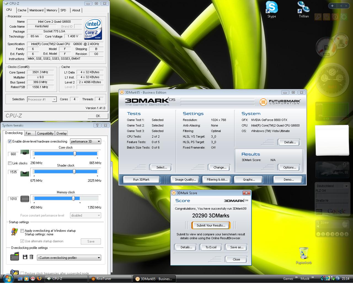353x300 pixels.
Task: Click the key lock icon in sidebar gadget
Action: (318, 17)
